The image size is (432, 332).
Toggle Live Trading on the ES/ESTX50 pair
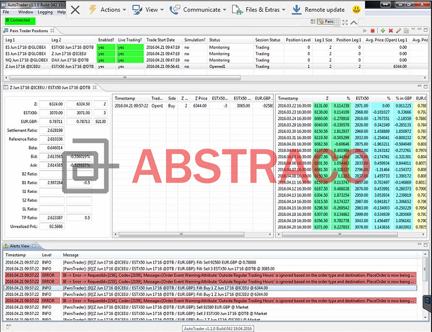pos(130,47)
